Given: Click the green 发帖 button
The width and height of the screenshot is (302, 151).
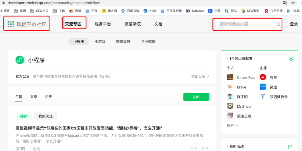Looking at the screenshot, I should [196, 97].
